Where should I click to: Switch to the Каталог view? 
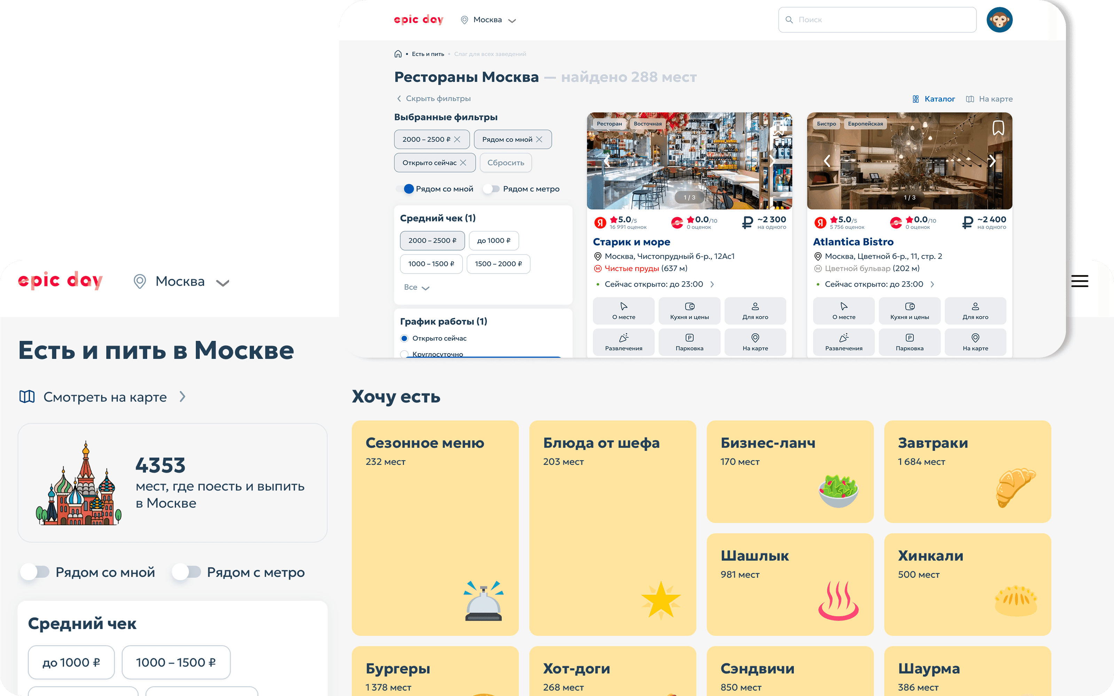coord(934,99)
